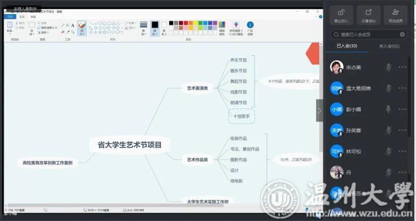Click the 颜色 1 color button
The width and height of the screenshot is (416, 221).
point(155,27)
